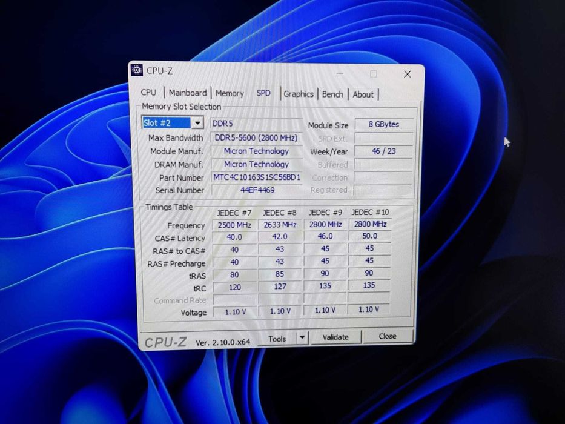
Task: Click the 2500 MHz frequency cell
Action: (x=234, y=225)
